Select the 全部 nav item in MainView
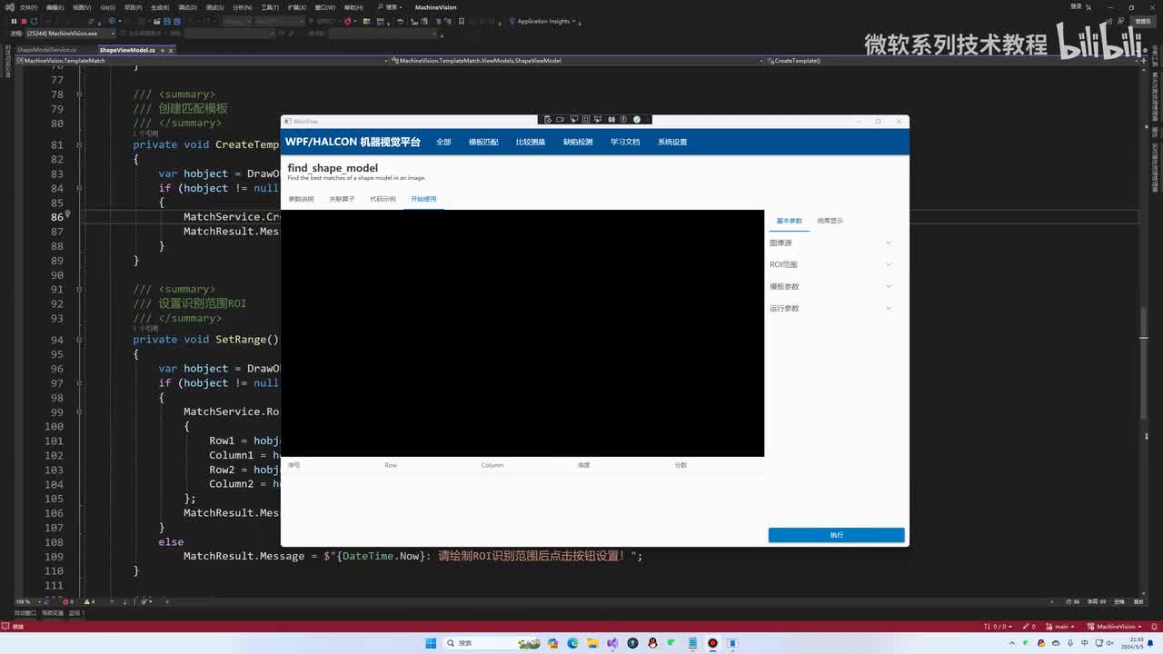 (443, 142)
